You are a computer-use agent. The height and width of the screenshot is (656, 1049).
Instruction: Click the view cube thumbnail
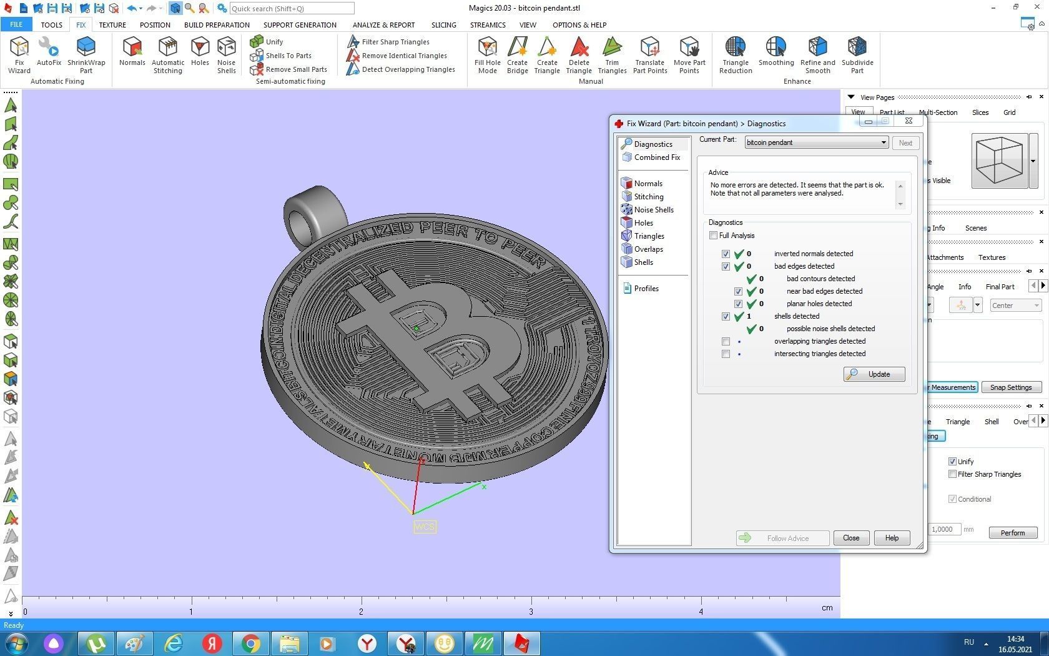999,161
